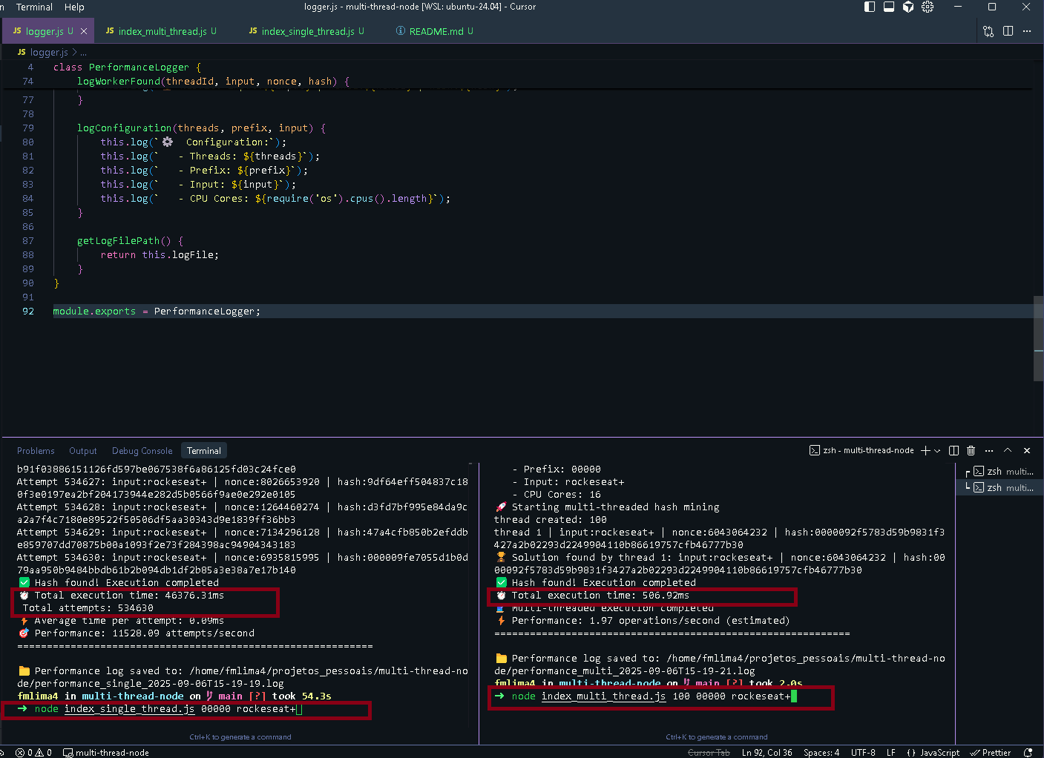The image size is (1044, 758).
Task: Maximize the panel with the chevron up
Action: point(1008,450)
